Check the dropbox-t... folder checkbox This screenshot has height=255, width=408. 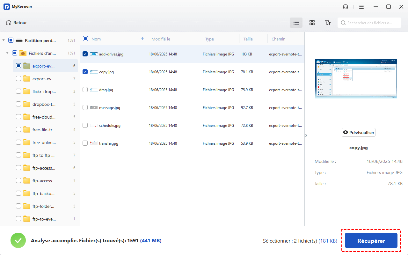point(18,104)
